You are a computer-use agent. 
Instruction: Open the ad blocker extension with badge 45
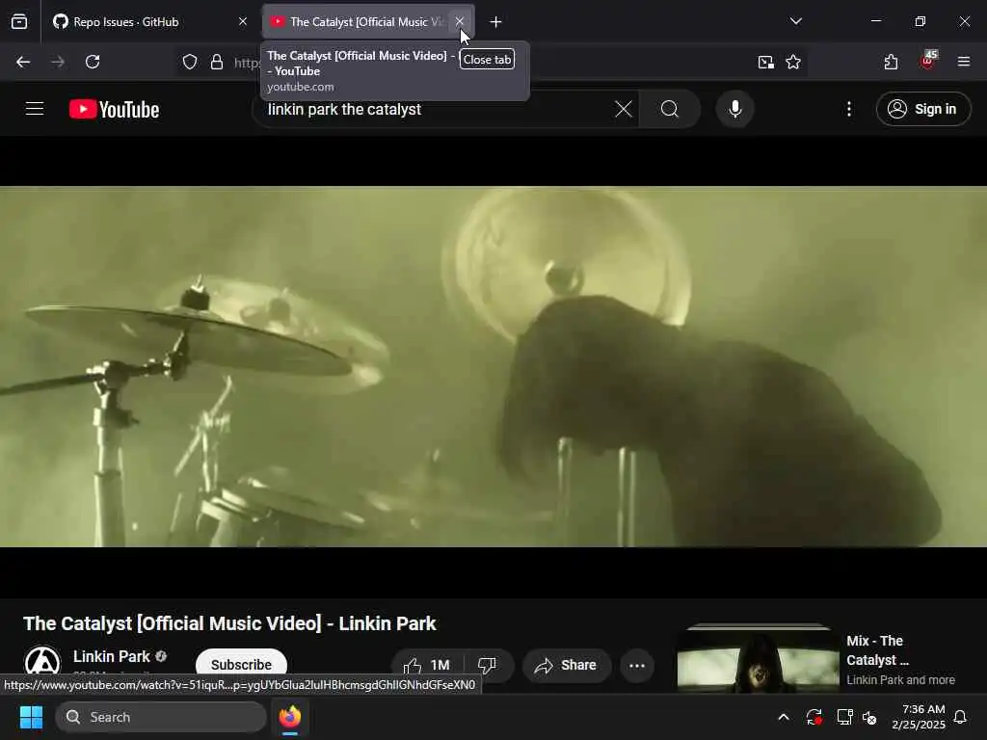pos(927,61)
